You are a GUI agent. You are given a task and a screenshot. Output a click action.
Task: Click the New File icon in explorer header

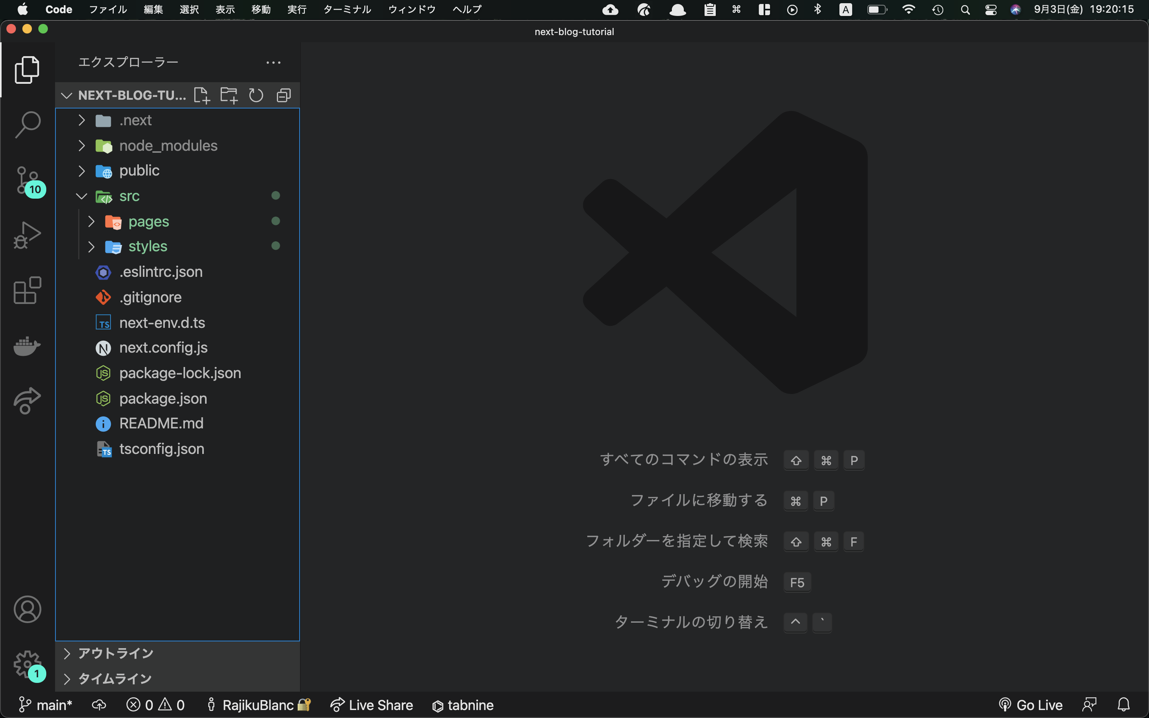tap(201, 95)
